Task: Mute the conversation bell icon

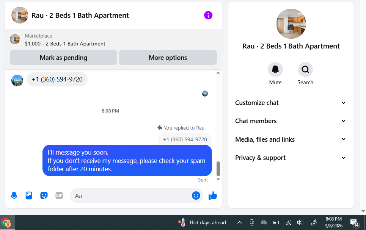Action: 275,69
